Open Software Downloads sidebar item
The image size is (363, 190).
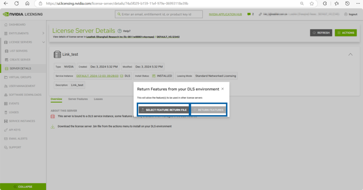25,95
